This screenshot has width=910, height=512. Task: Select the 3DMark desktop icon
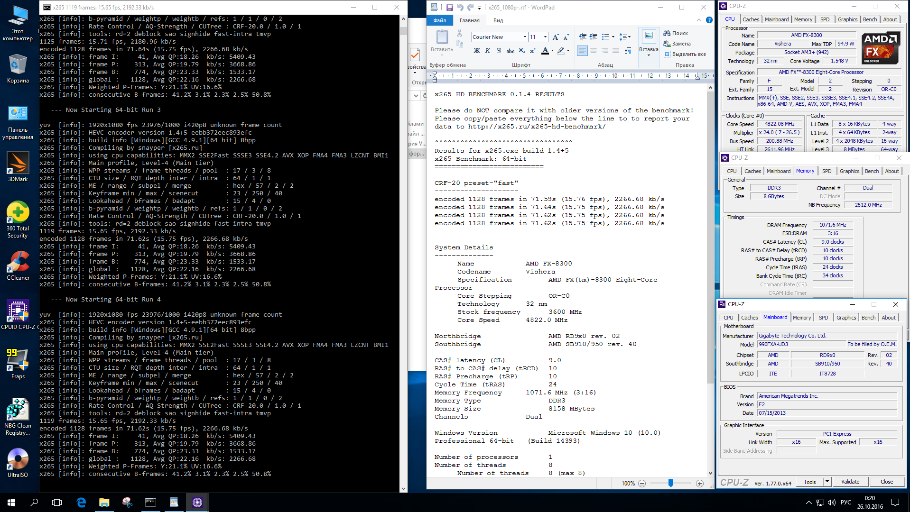pyautogui.click(x=18, y=166)
